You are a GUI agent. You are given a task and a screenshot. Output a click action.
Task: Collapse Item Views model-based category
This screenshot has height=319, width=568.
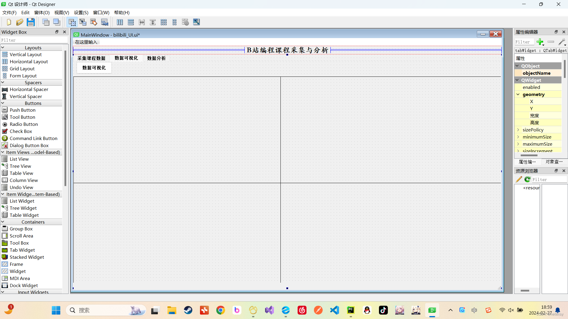pyautogui.click(x=3, y=152)
